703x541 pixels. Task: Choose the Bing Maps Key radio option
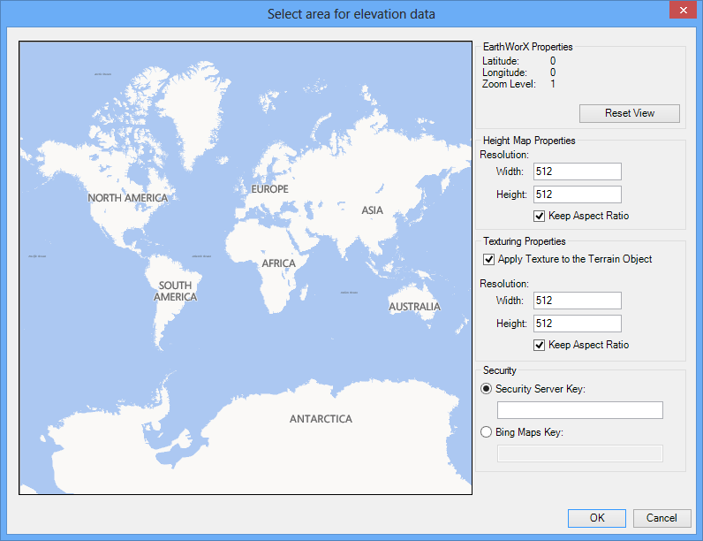pyautogui.click(x=487, y=432)
